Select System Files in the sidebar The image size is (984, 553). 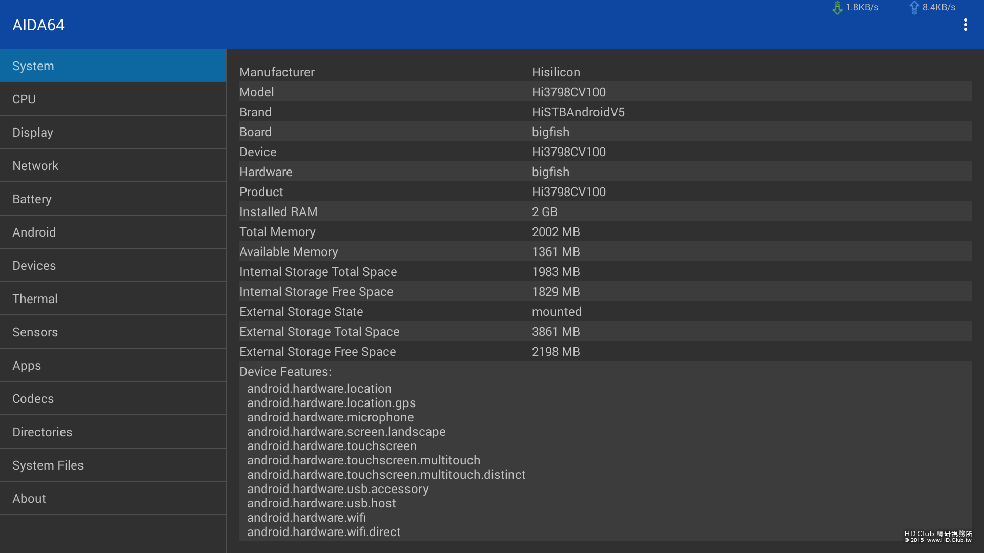(x=113, y=465)
